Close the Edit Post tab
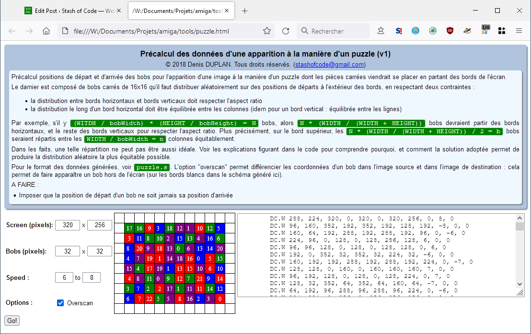Viewport: 531px width, 334px height. [x=119, y=11]
